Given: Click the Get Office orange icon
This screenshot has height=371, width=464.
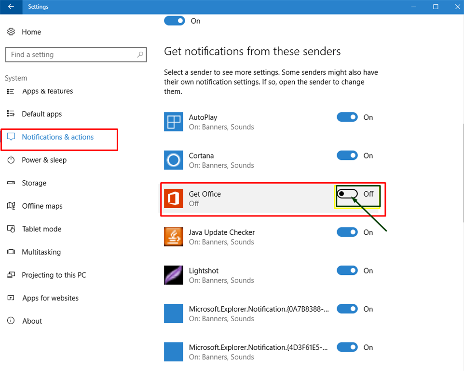Looking at the screenshot, I should [174, 199].
